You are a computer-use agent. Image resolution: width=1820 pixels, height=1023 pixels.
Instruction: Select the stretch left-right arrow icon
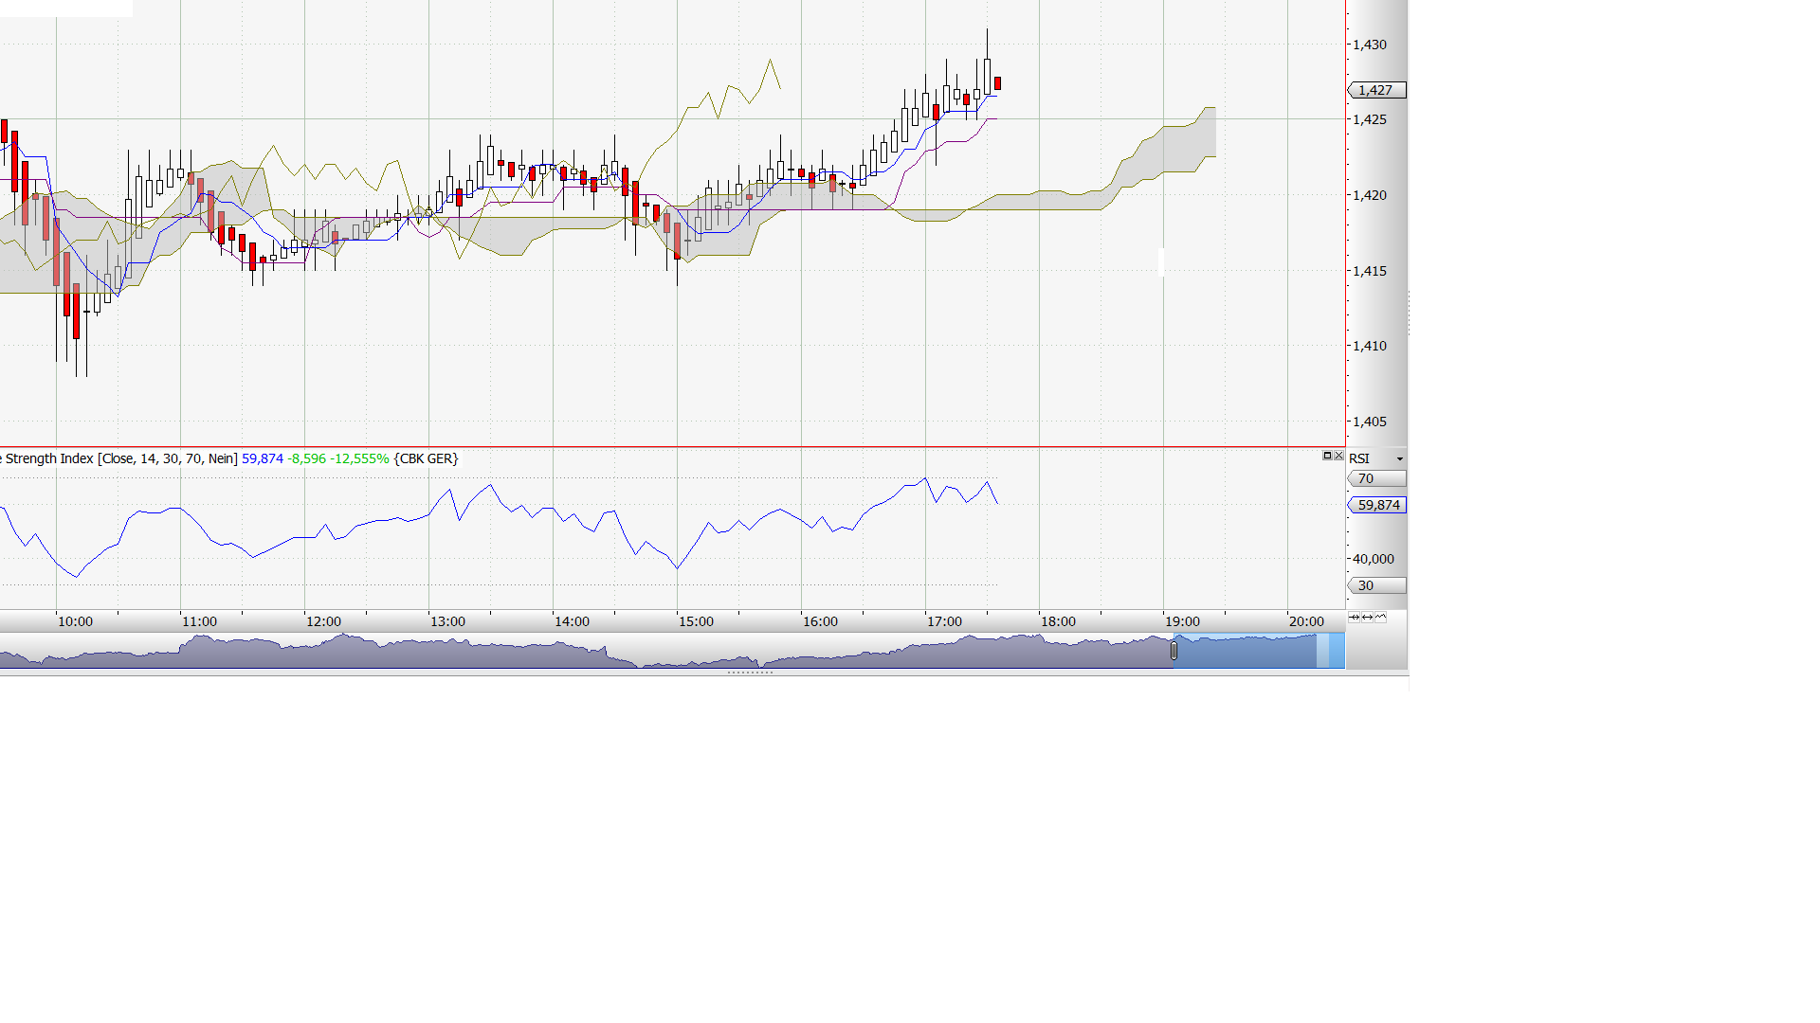tap(1367, 617)
